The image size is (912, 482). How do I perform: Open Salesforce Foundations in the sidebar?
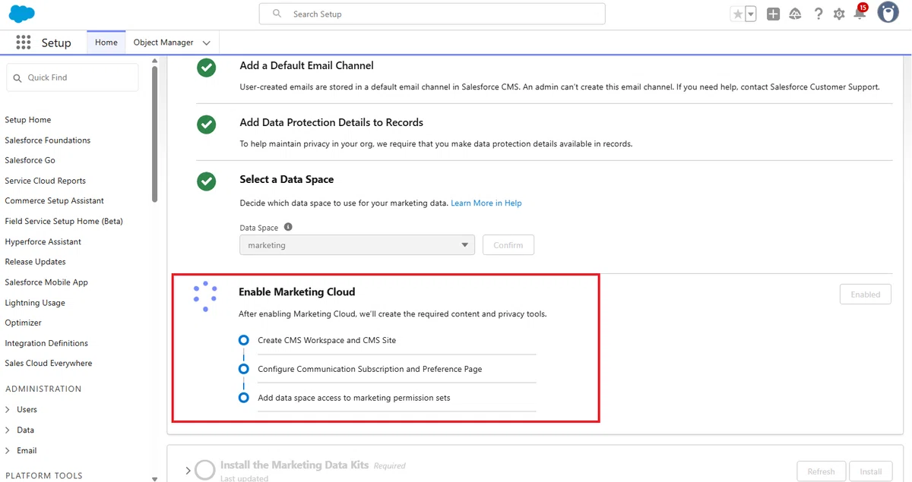click(x=48, y=140)
